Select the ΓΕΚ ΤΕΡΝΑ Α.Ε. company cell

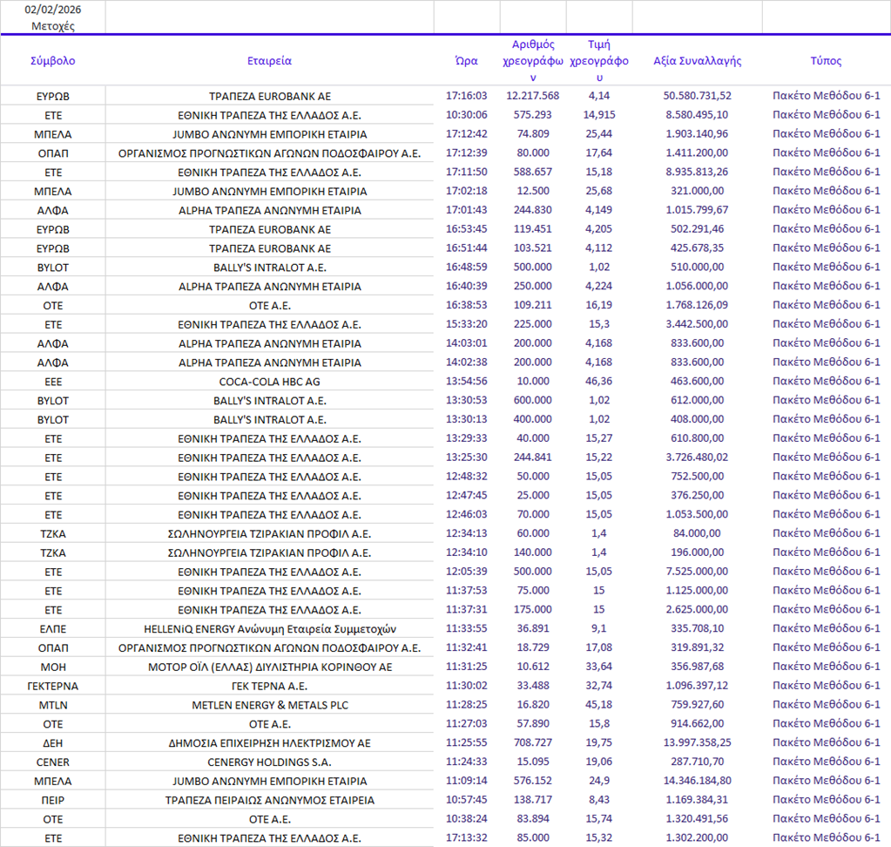click(269, 687)
